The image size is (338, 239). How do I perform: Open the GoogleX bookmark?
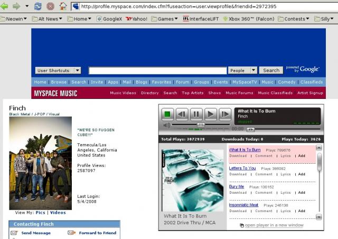(109, 19)
